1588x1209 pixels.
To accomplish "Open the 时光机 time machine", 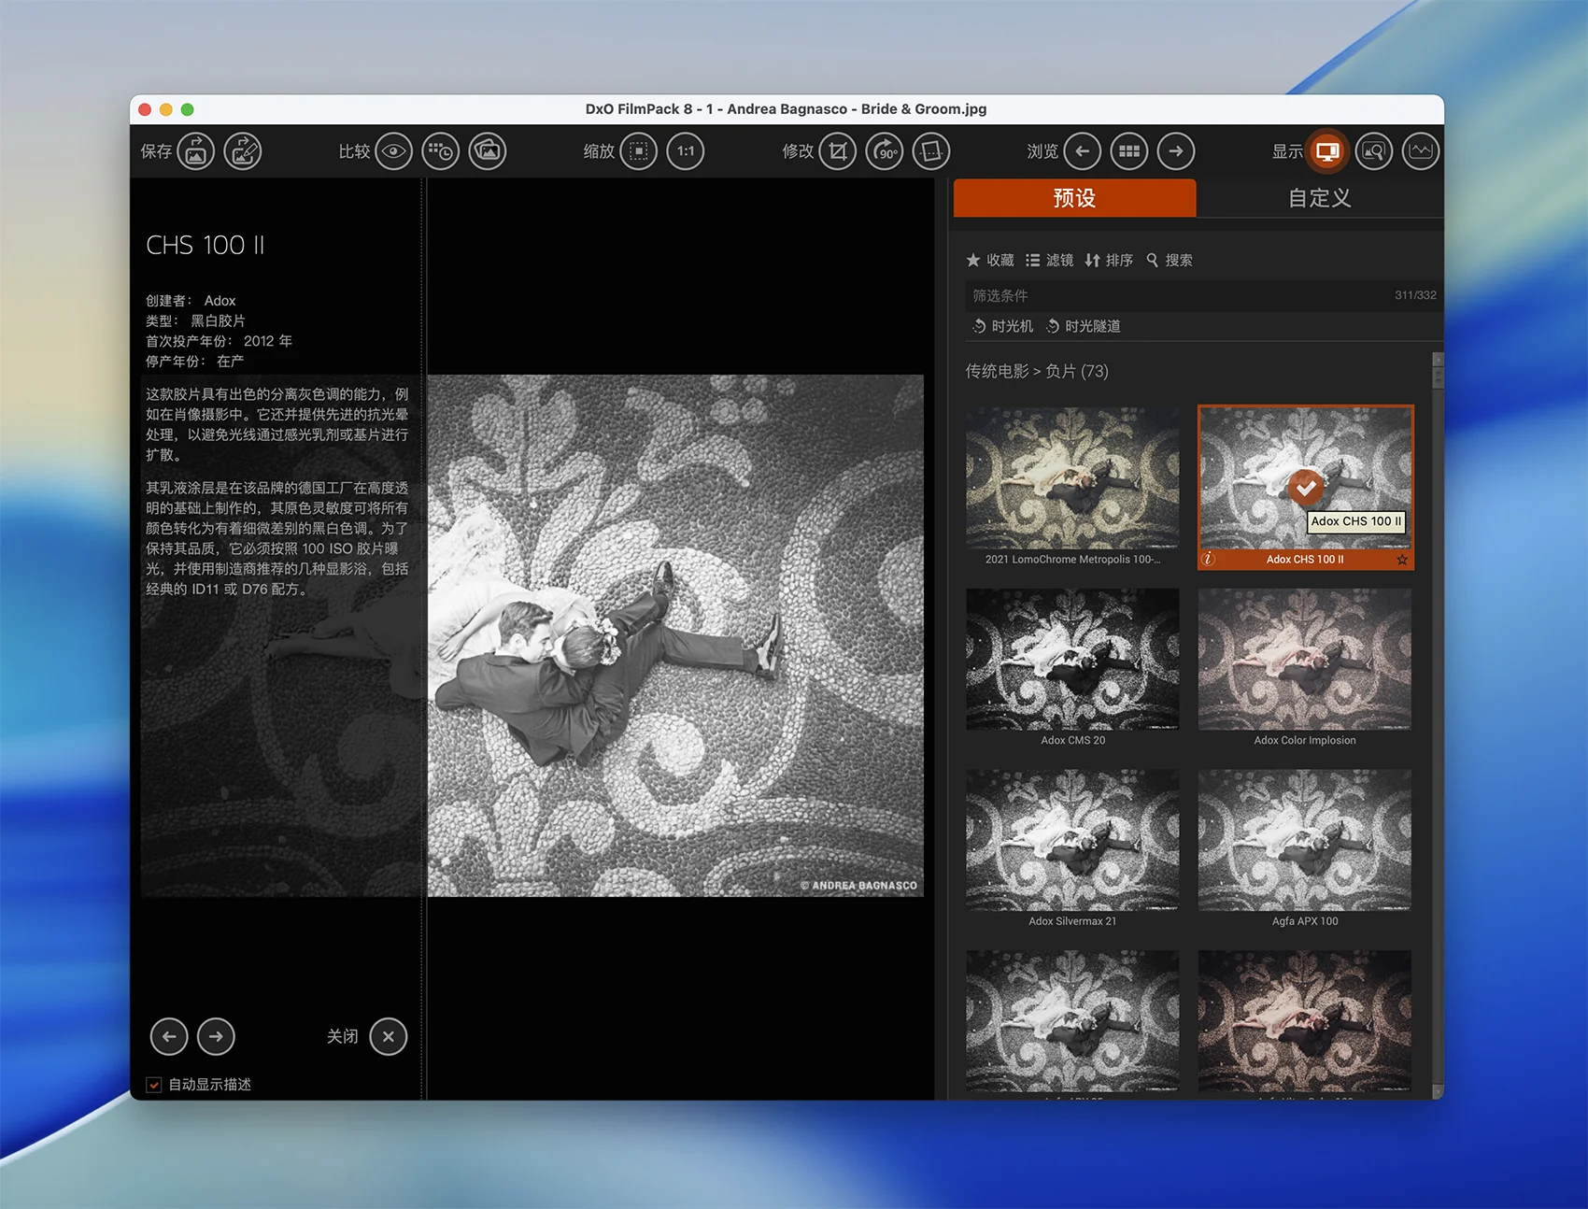I will tap(1003, 326).
